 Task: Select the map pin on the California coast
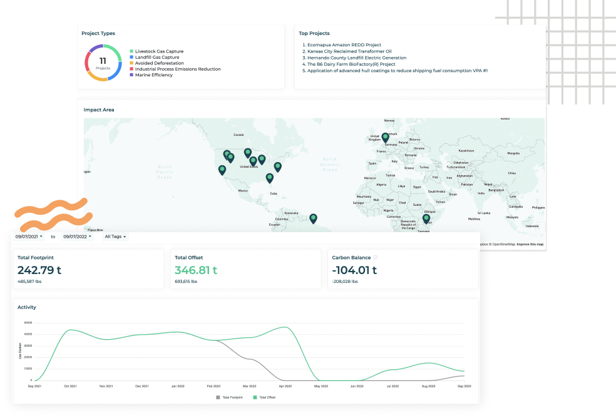tap(222, 170)
